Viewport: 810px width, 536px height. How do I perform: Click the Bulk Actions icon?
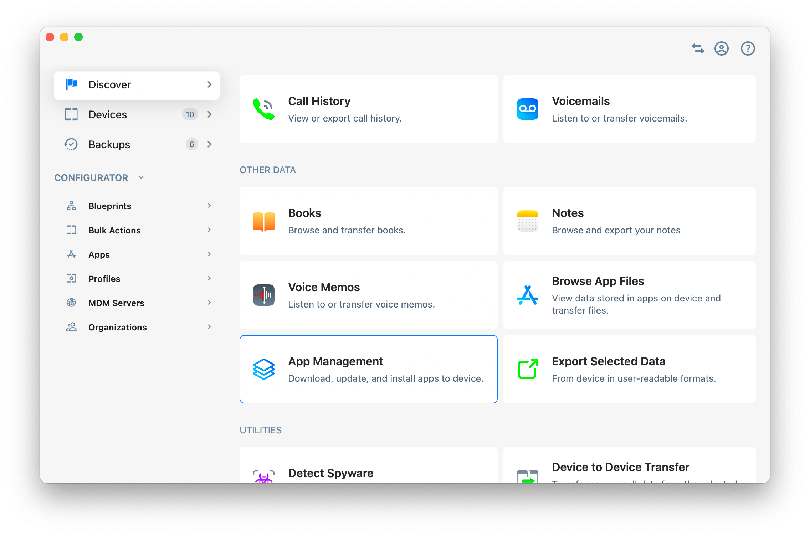(x=71, y=230)
